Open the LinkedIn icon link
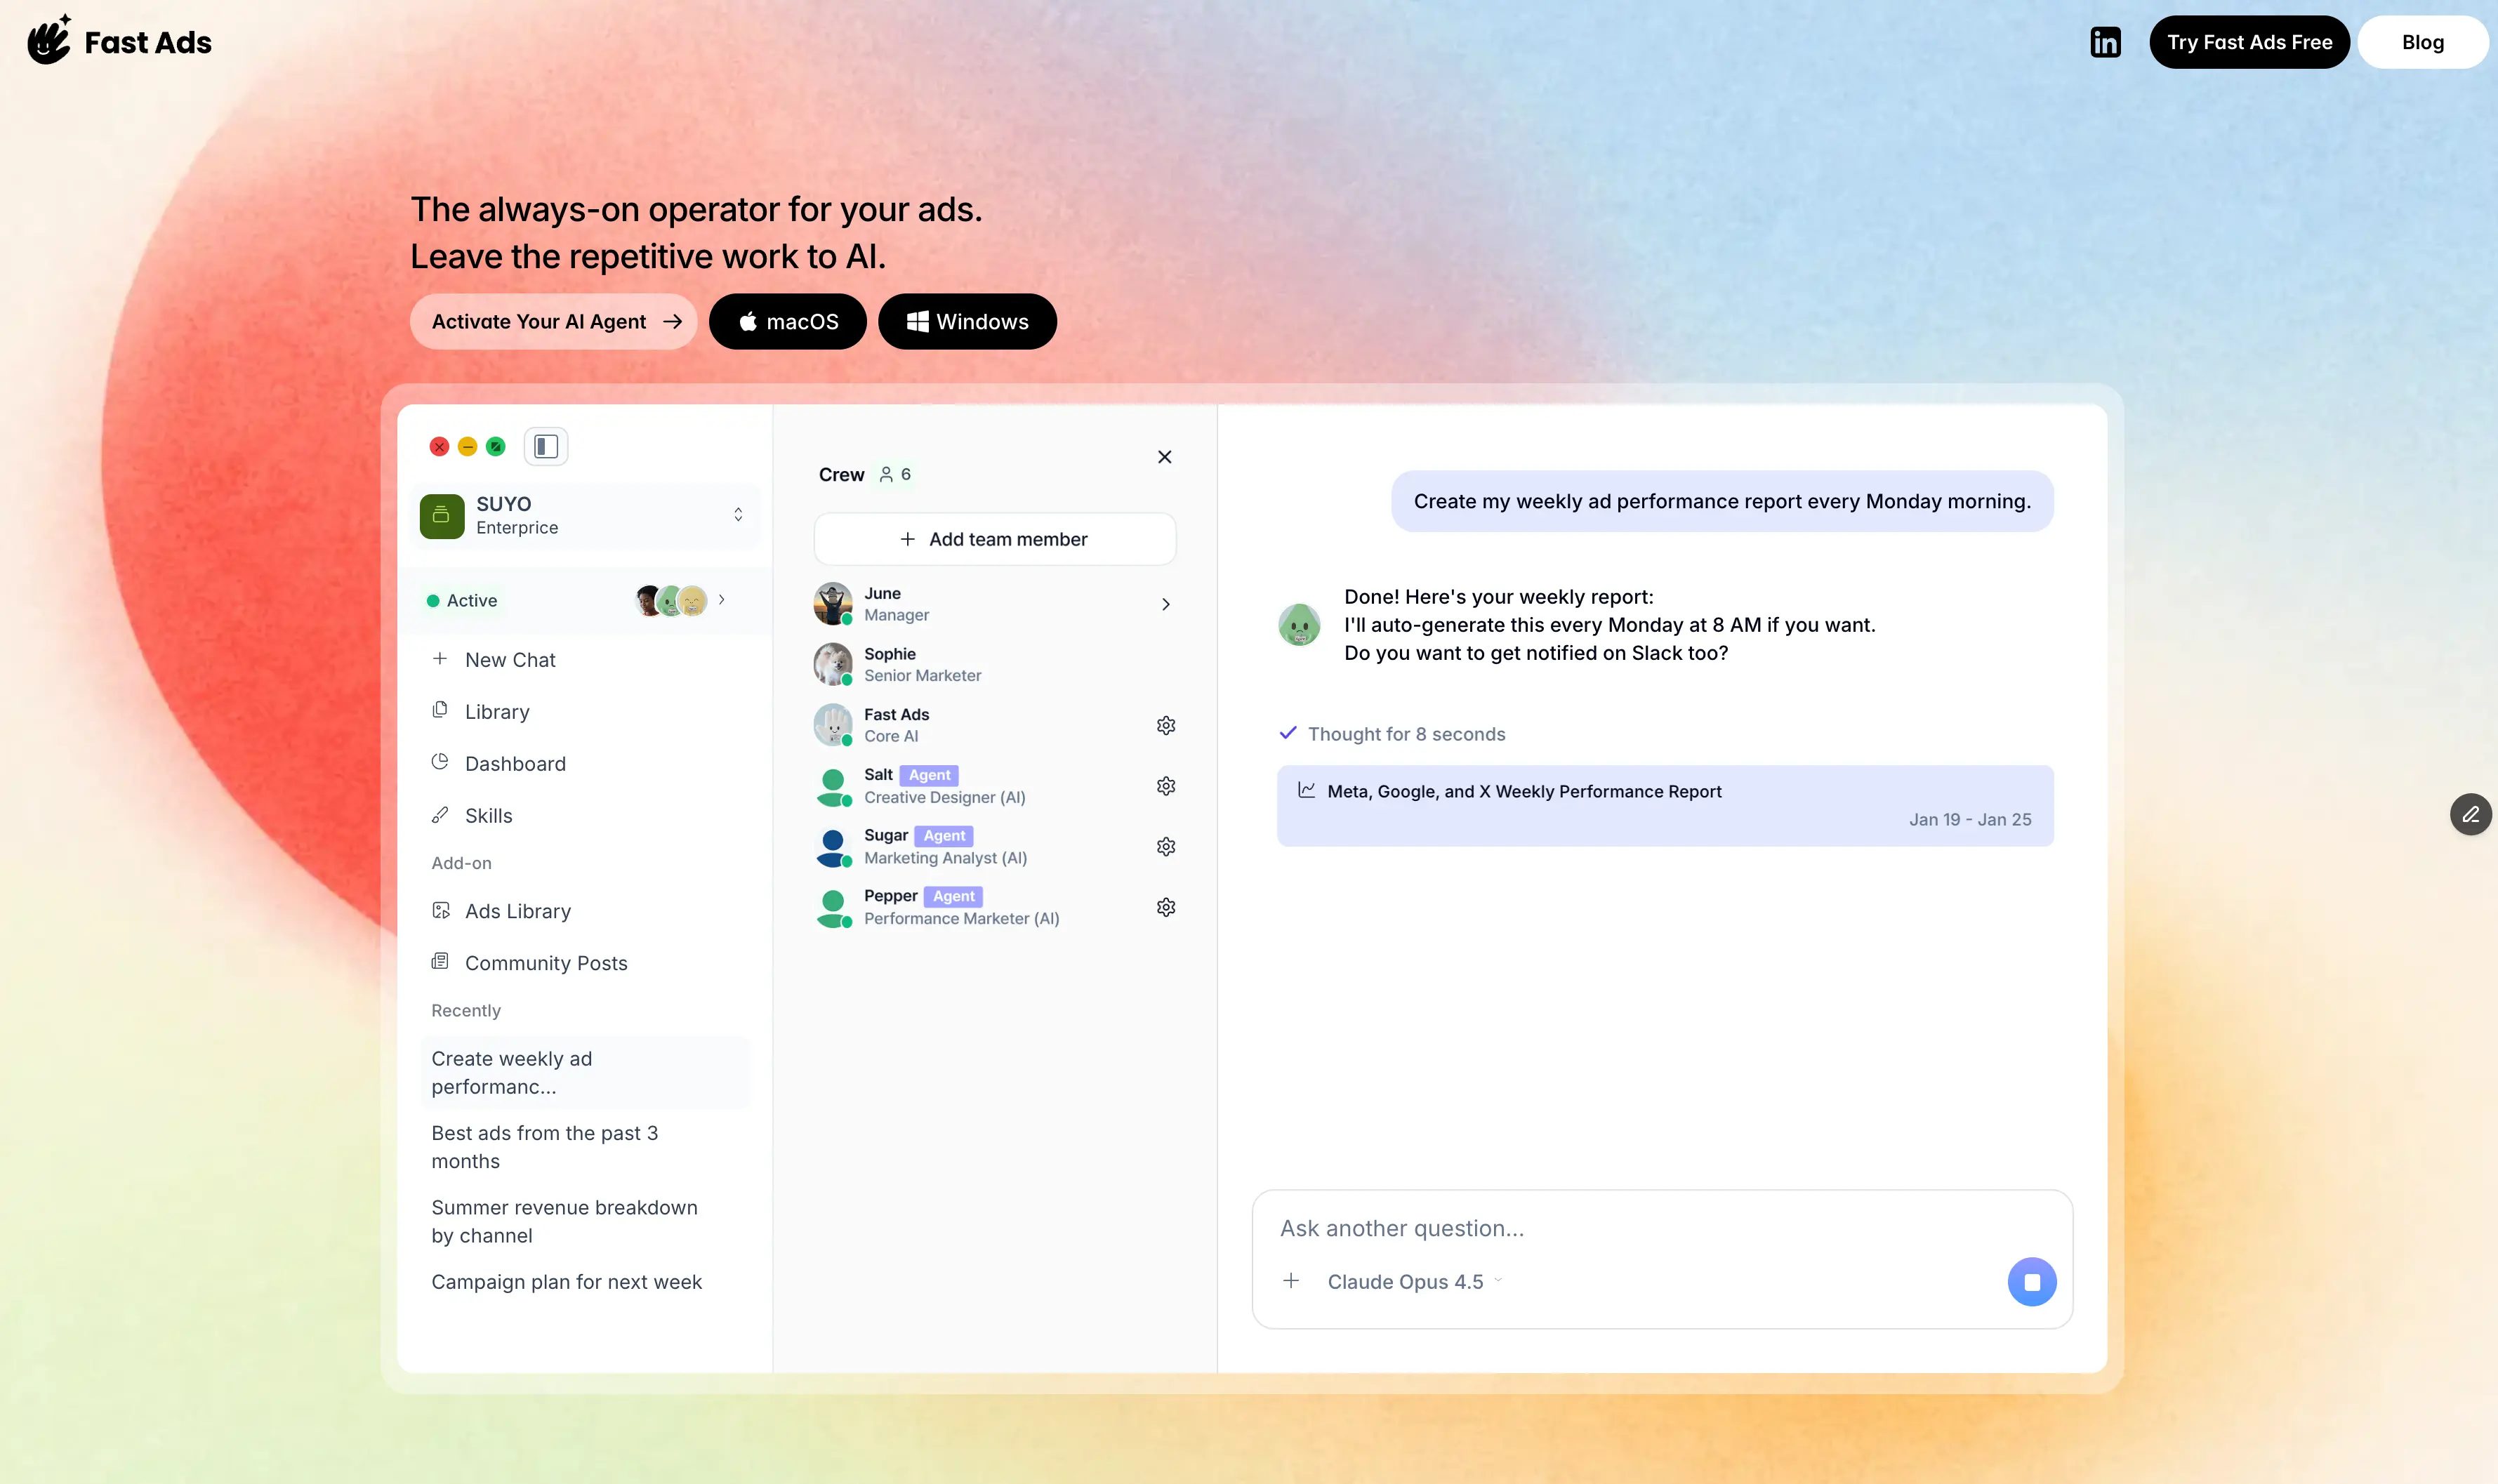The height and width of the screenshot is (1484, 2498). (x=2105, y=42)
